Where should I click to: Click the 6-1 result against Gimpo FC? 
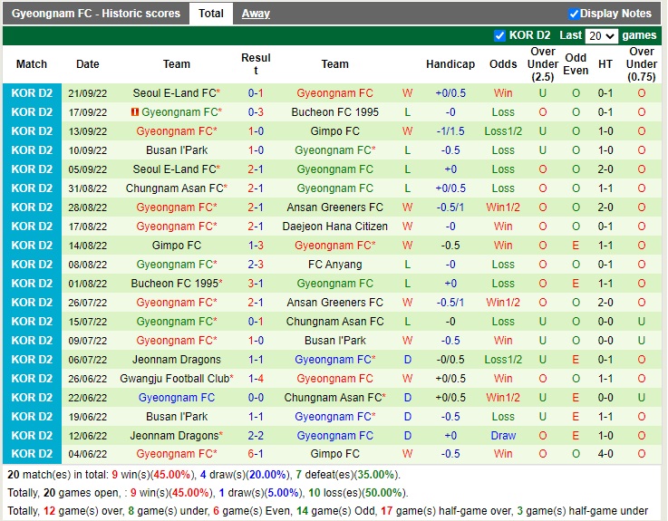click(x=256, y=454)
